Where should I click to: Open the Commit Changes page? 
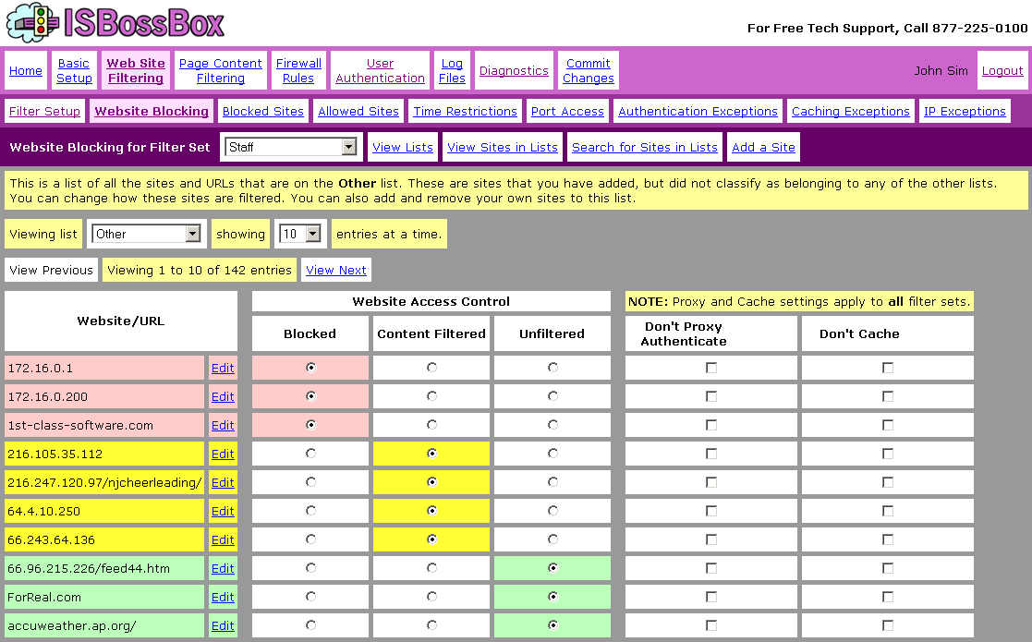[x=589, y=71]
